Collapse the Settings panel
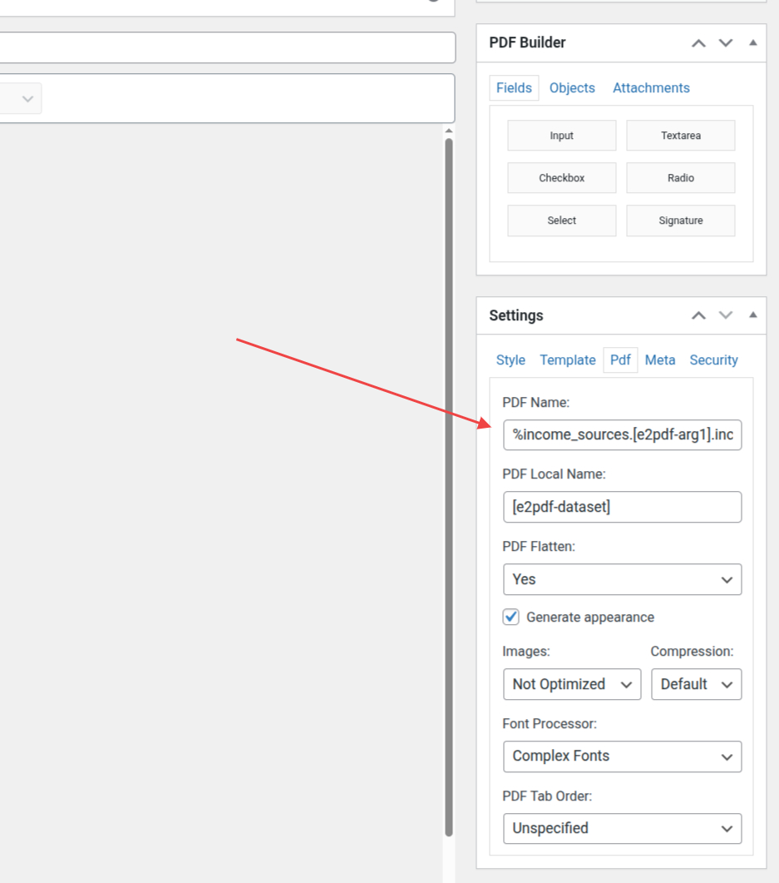779x883 pixels. pyautogui.click(x=752, y=315)
